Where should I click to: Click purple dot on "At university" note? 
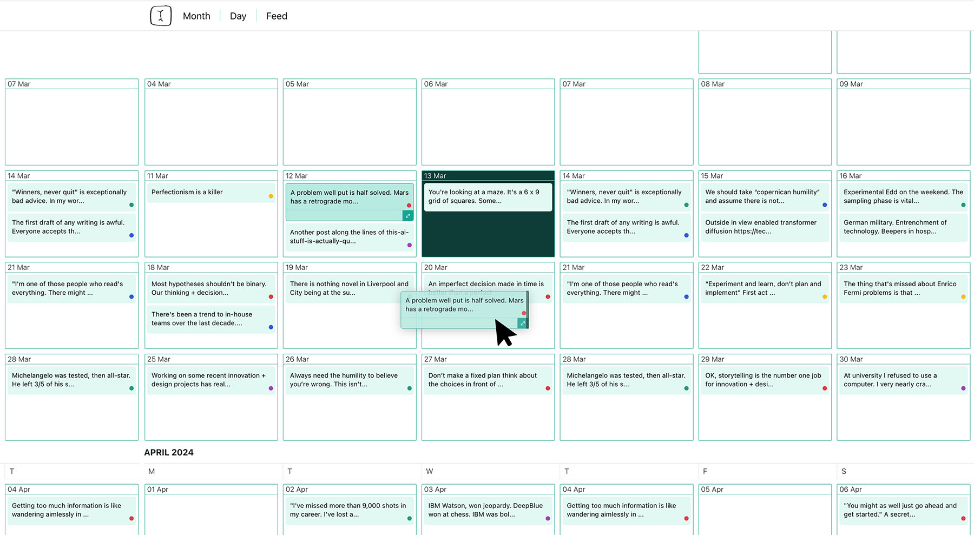963,388
